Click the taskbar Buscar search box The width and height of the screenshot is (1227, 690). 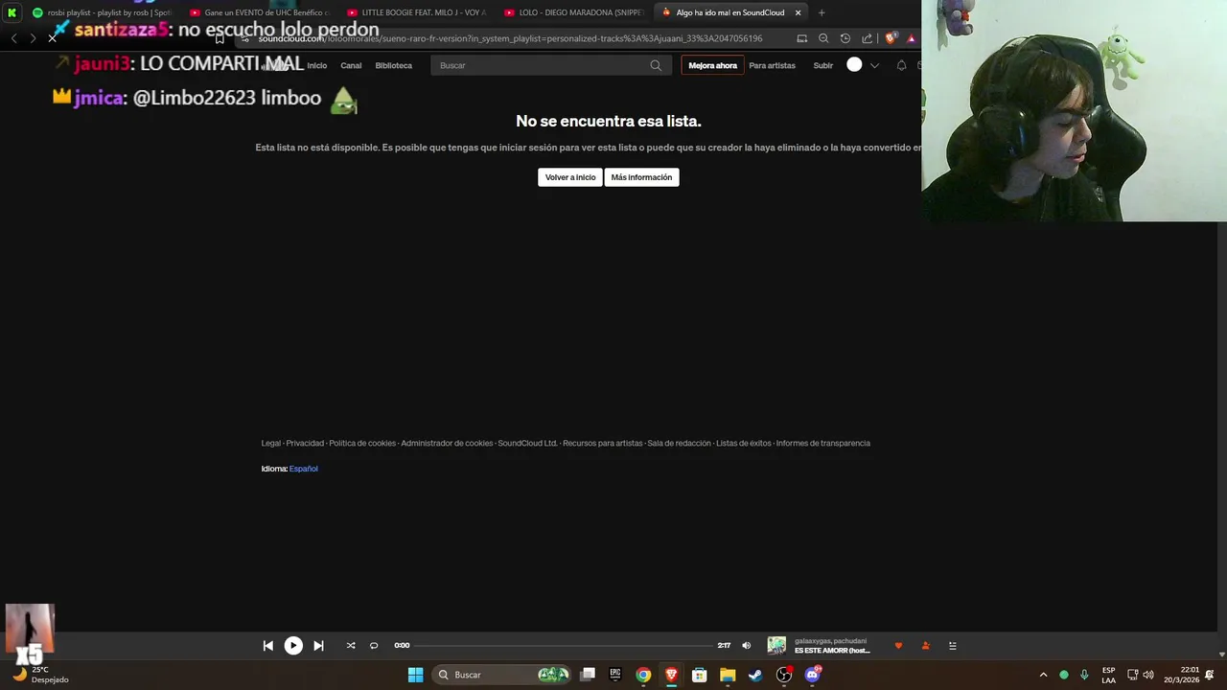502,675
